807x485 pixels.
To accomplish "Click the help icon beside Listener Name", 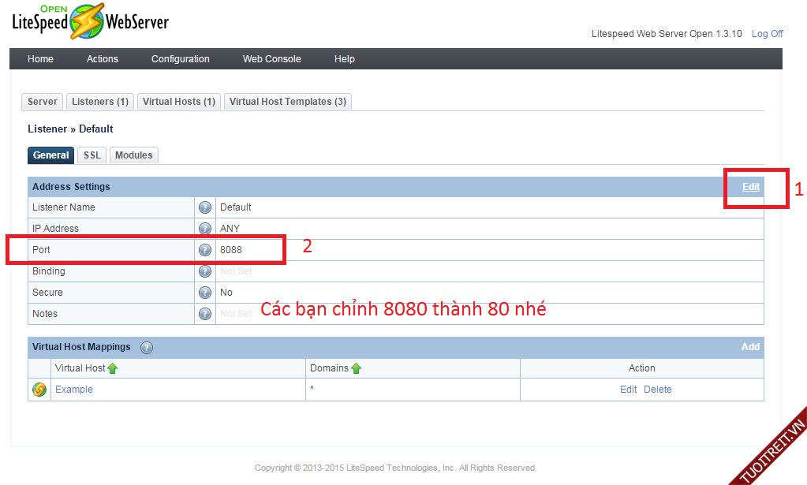I will [205, 207].
